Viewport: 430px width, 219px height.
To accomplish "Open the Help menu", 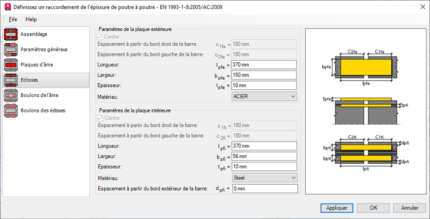I will click(x=31, y=19).
